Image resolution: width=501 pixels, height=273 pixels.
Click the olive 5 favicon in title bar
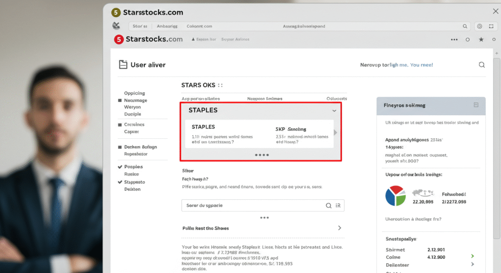tap(115, 12)
